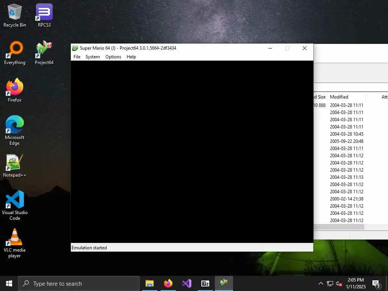Viewport: 388px width, 291px height.
Task: Close the Project64 window
Action: pos(305,48)
